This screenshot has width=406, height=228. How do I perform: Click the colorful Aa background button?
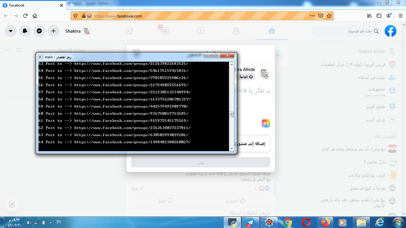click(265, 123)
